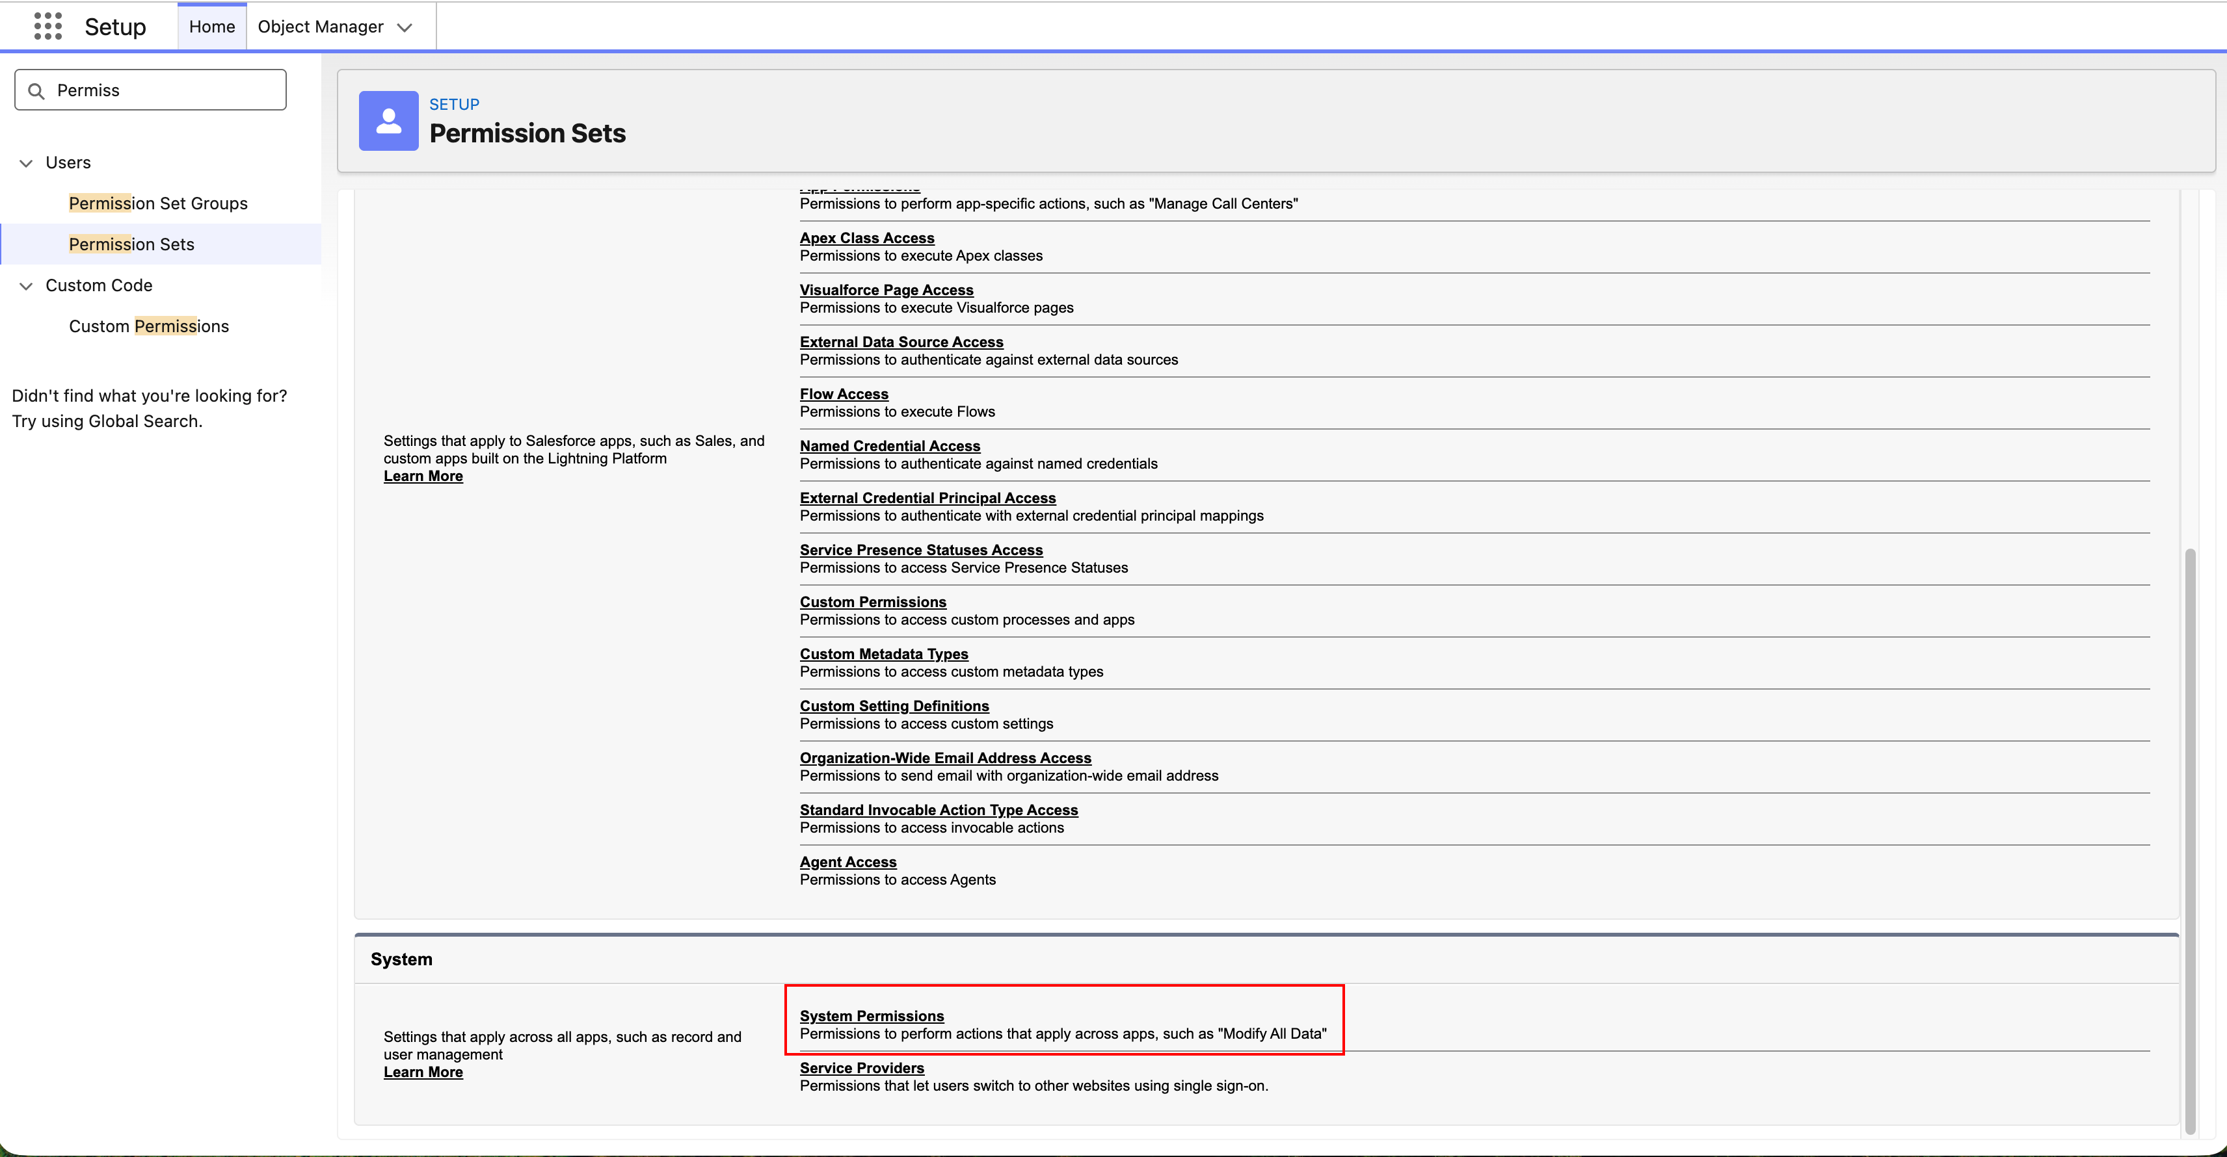
Task: Open Flow Access
Action: coord(844,393)
